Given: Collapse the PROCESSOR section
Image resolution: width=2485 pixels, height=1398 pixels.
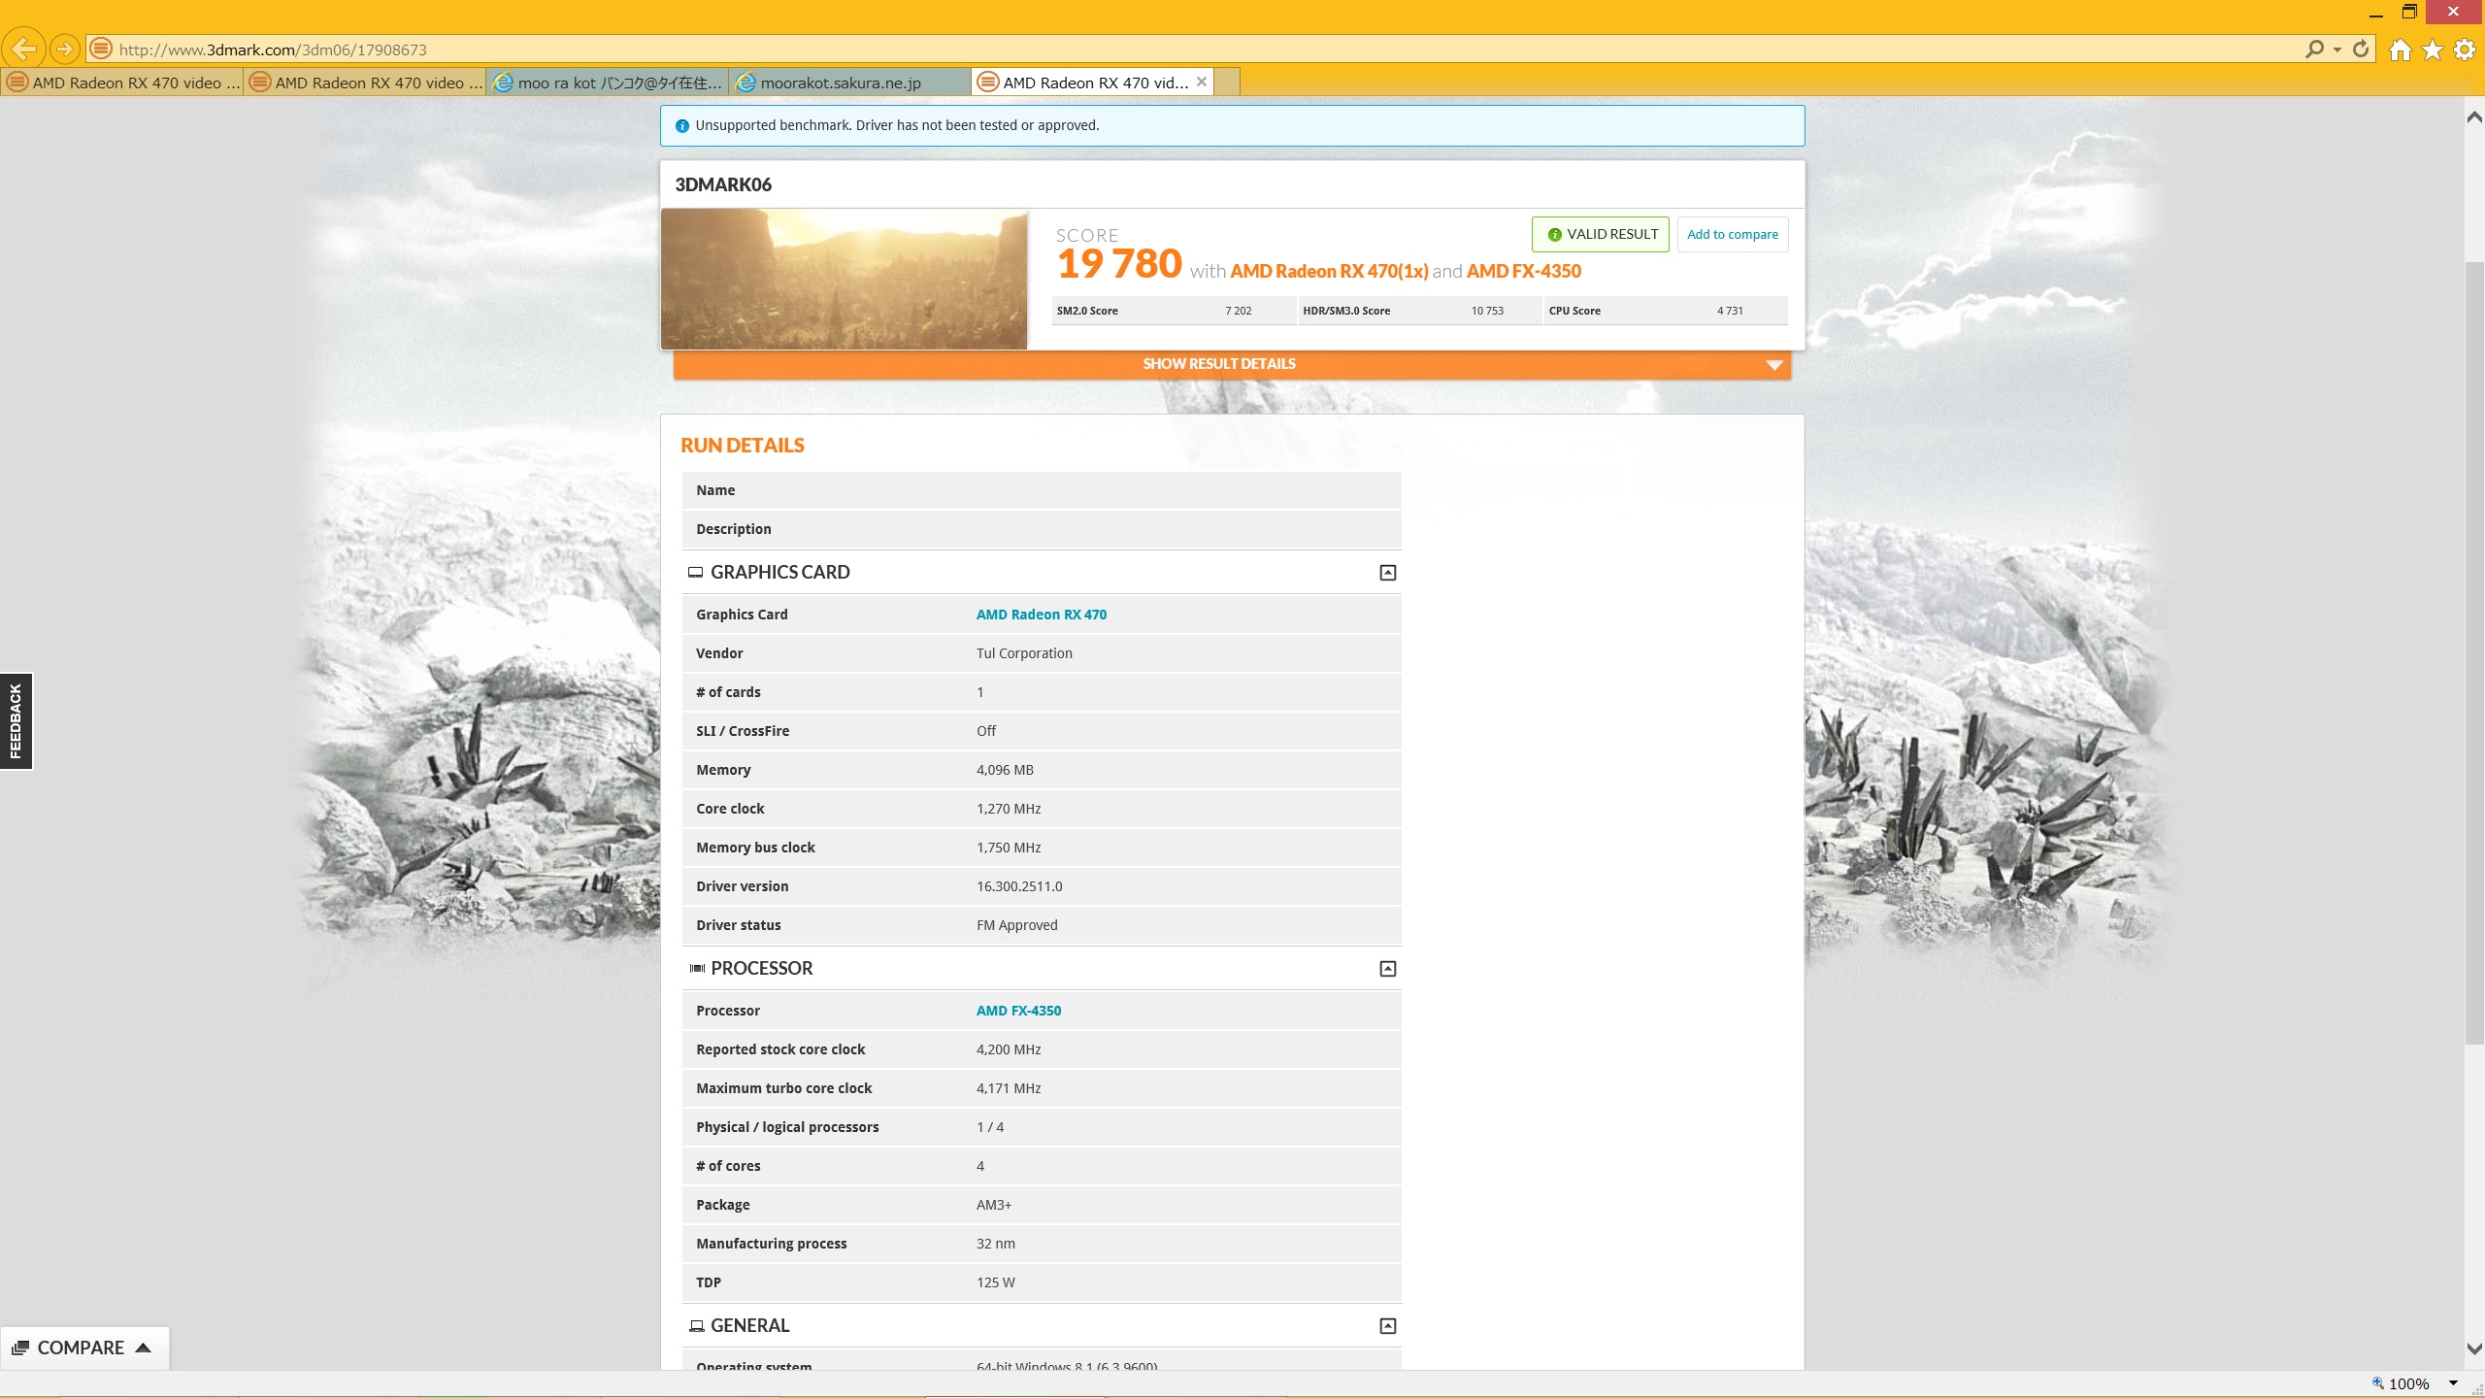Looking at the screenshot, I should tap(1388, 969).
